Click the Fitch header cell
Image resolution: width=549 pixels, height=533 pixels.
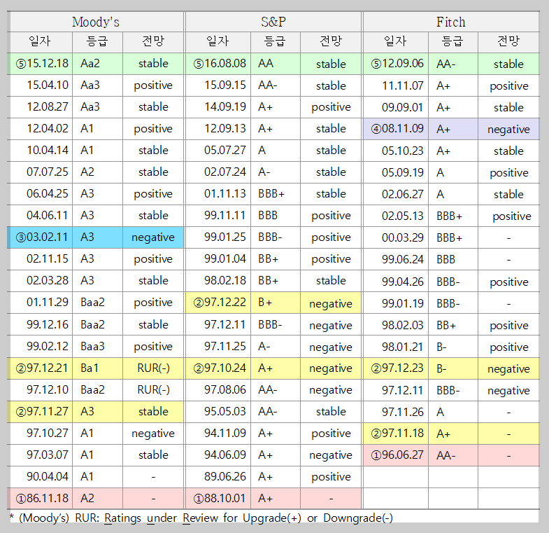(451, 22)
